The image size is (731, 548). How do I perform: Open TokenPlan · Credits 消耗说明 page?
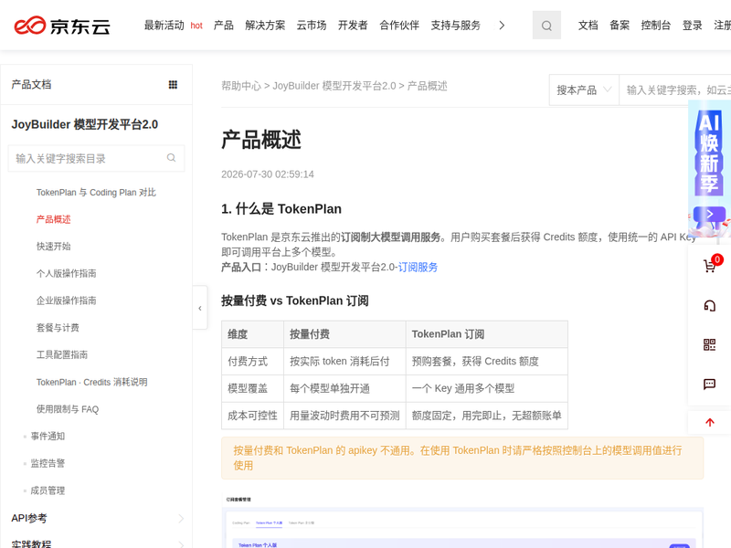pyautogui.click(x=92, y=382)
